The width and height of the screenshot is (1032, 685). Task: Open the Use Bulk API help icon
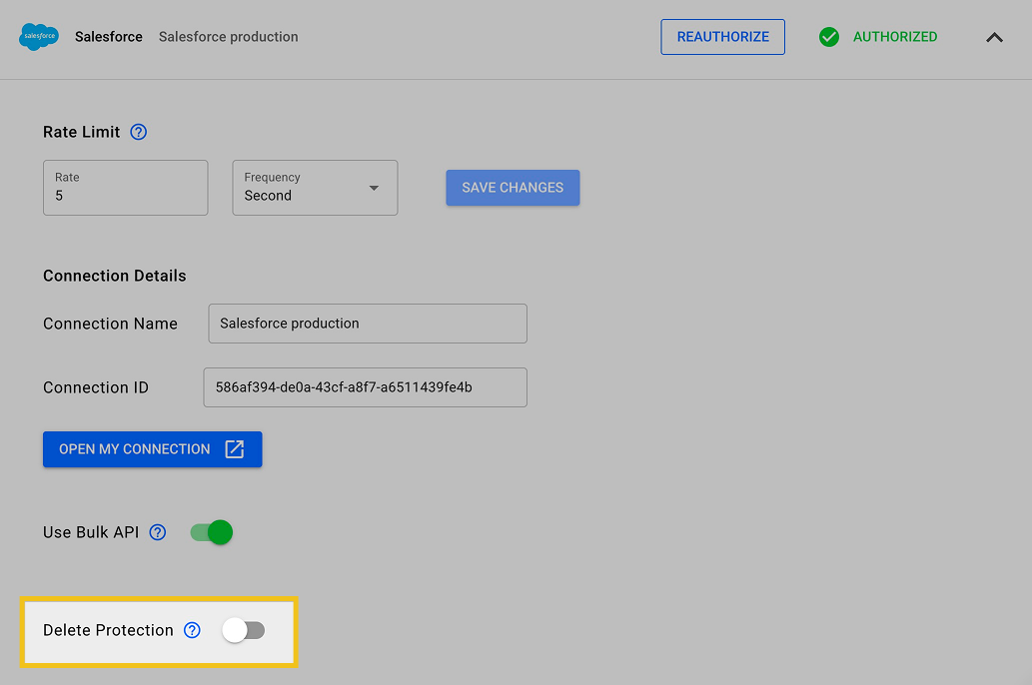tap(158, 532)
